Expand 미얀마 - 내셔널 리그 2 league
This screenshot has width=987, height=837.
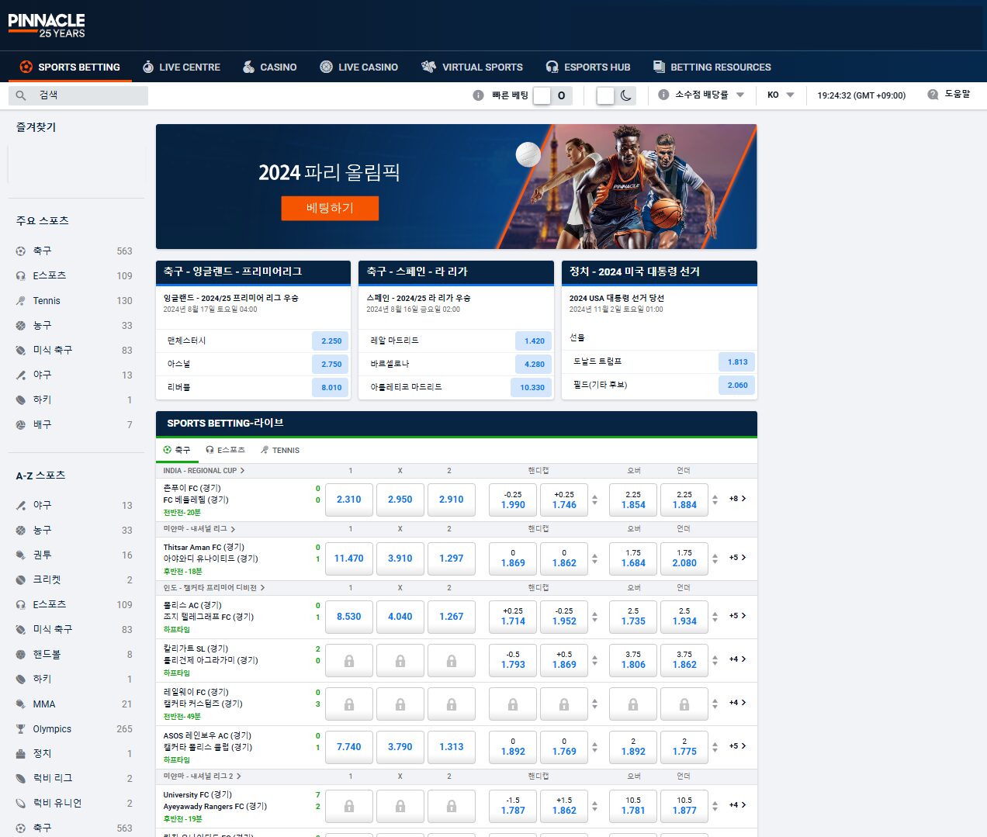point(203,776)
